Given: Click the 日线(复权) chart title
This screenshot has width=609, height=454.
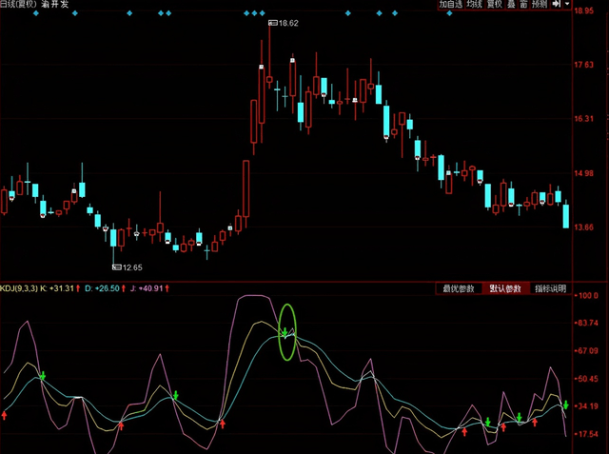Looking at the screenshot, I should 18,4.
